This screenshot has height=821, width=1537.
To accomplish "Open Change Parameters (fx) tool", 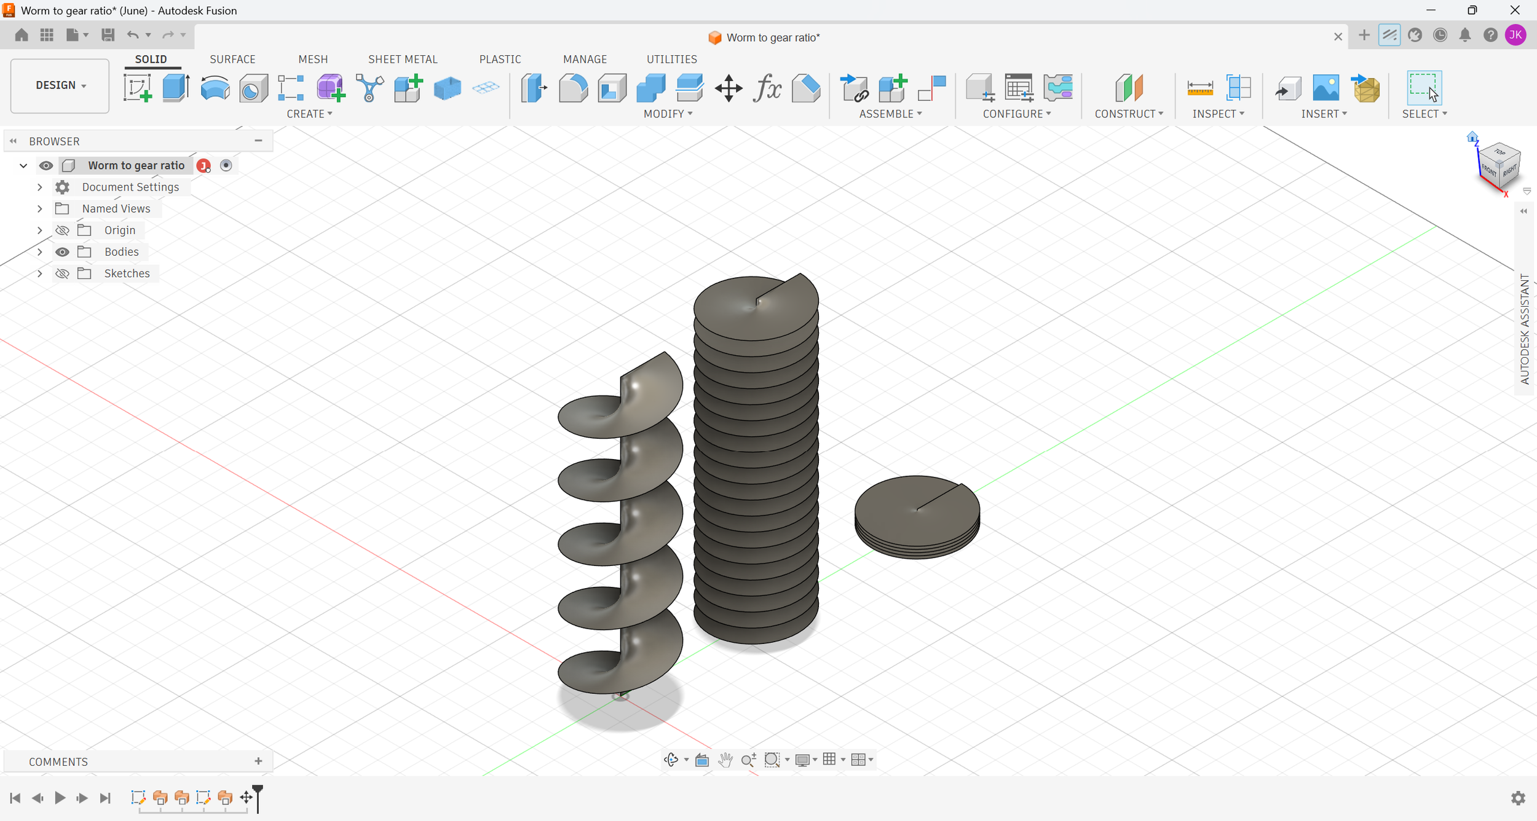I will coord(767,88).
